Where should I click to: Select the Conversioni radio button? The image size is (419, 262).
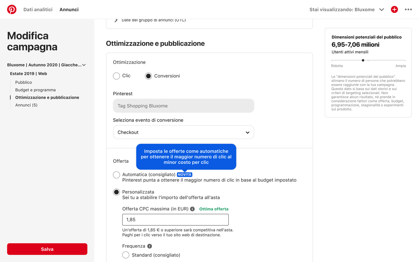pos(148,76)
